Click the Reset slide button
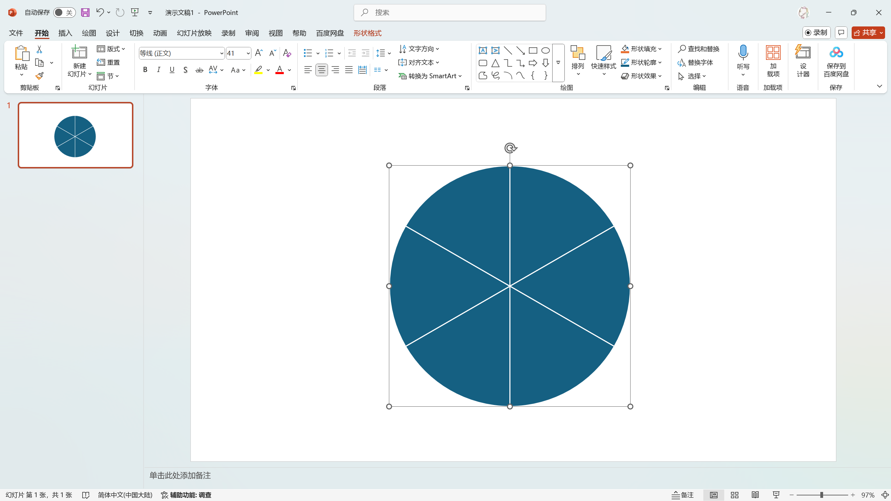This screenshot has width=891, height=501. pos(109,63)
